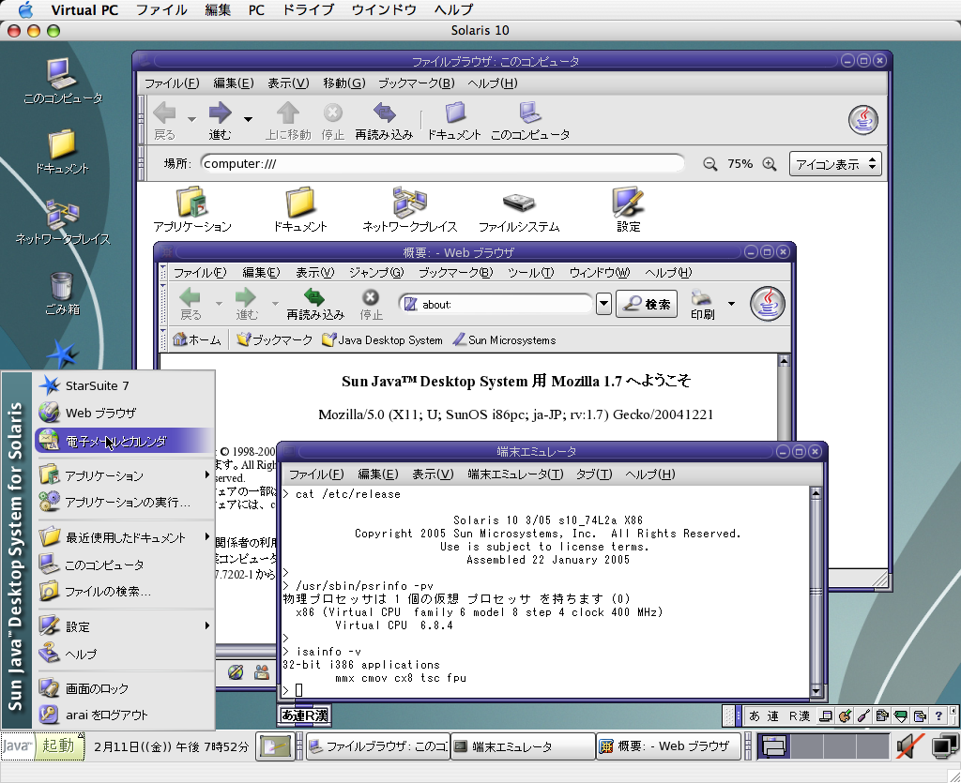Viewport: 961px width, 783px height.
Task: Click 戻る back button in file browser
Action: click(164, 121)
